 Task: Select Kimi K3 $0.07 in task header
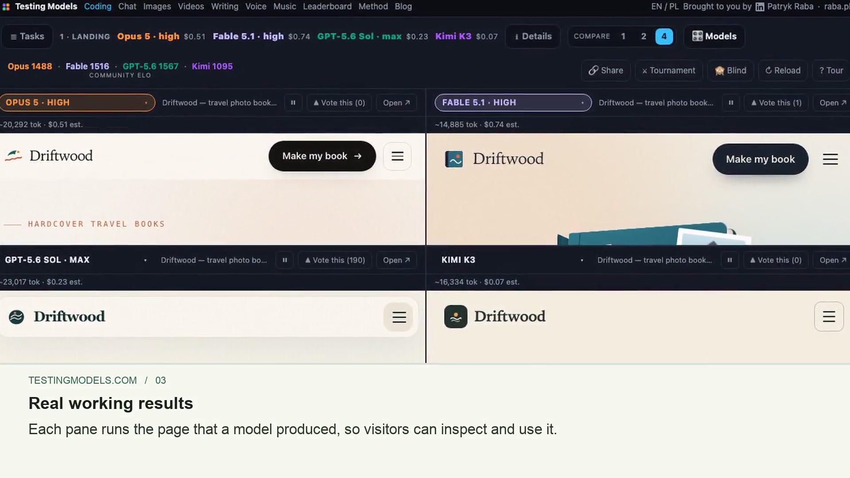tap(466, 36)
